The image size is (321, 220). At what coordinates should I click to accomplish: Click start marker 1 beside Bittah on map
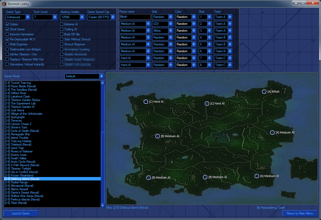pos(264,92)
